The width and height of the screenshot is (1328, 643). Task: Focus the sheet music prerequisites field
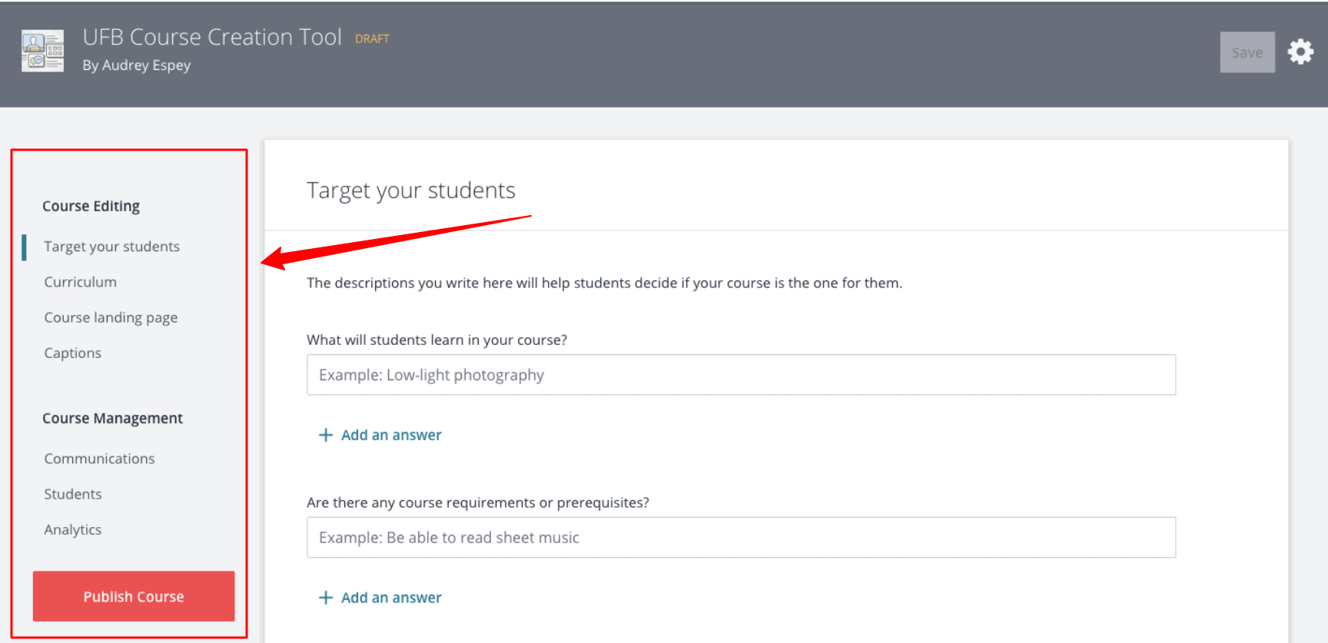741,538
